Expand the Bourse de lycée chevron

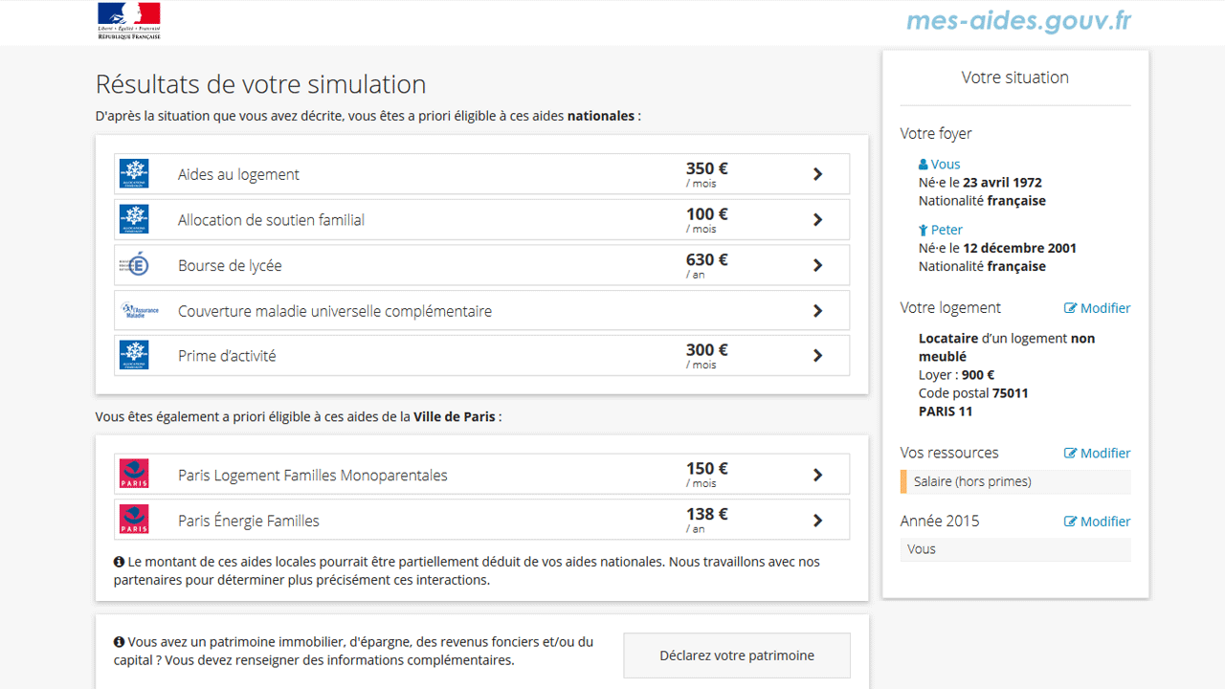point(818,265)
